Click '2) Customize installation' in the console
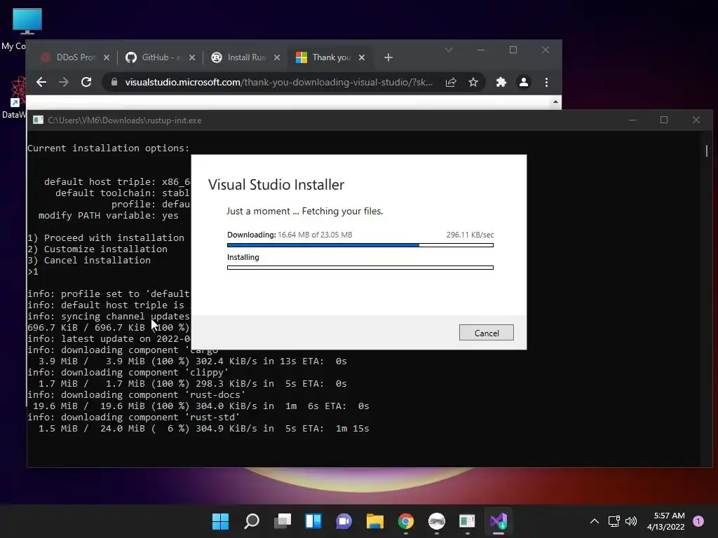Viewport: 718px width, 538px height. pos(97,249)
